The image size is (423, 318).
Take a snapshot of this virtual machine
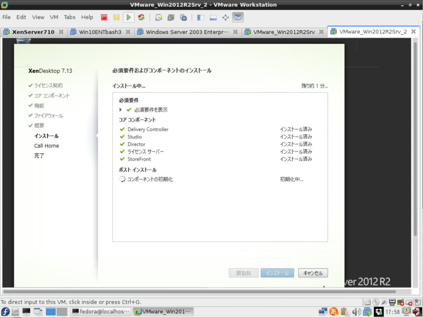[159, 17]
